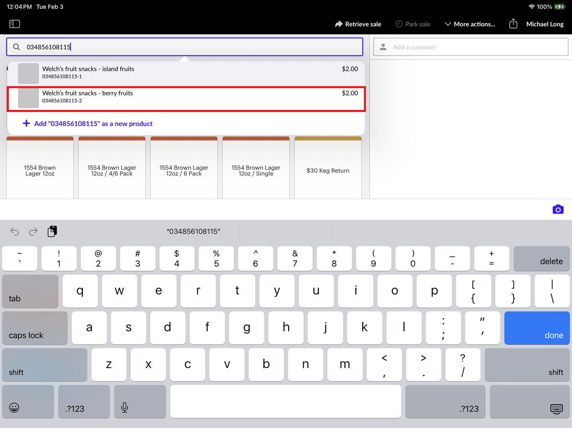Toggle the caps lock key
572x428 pixels.
35,328
